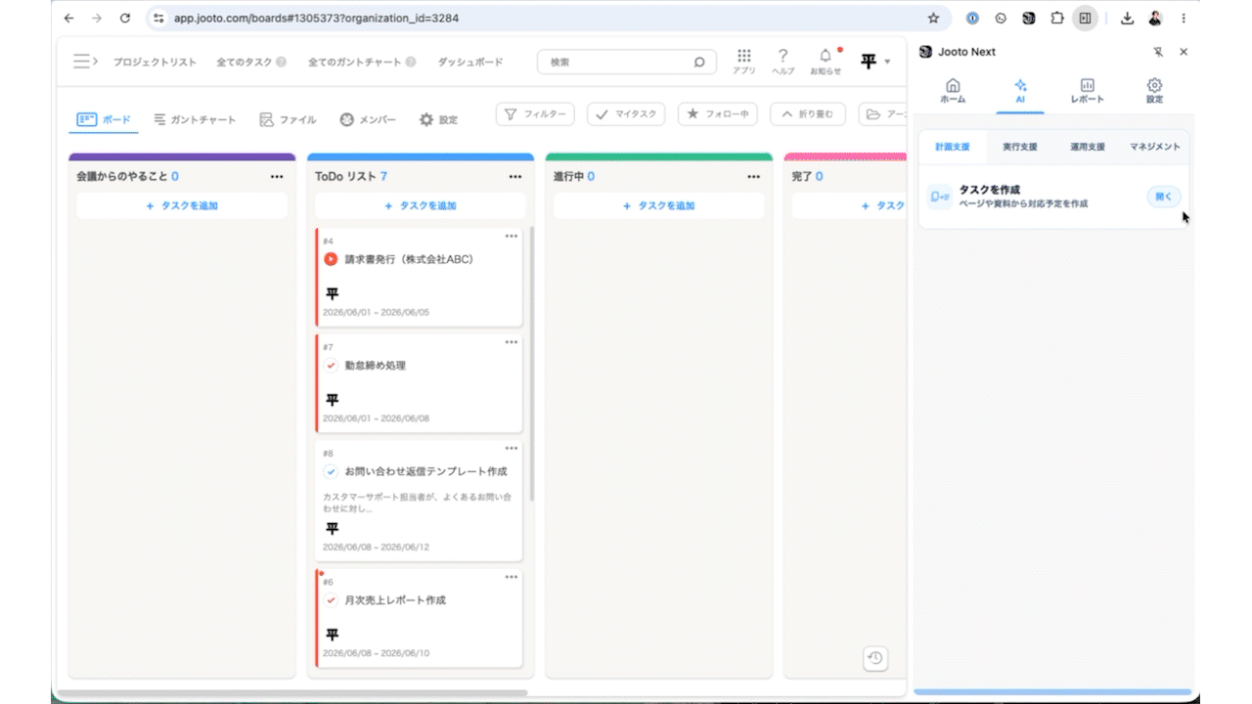This screenshot has width=1252, height=704.
Task: Open the help question mark icon
Action: (x=782, y=56)
